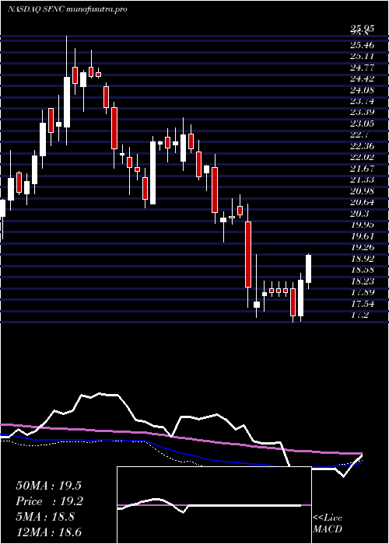The width and height of the screenshot is (389, 544).
Task: Click the 18.92 price axis label
Action: tap(363, 259)
